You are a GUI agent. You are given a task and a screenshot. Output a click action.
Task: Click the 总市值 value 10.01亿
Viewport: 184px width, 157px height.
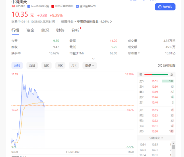tap(170, 53)
